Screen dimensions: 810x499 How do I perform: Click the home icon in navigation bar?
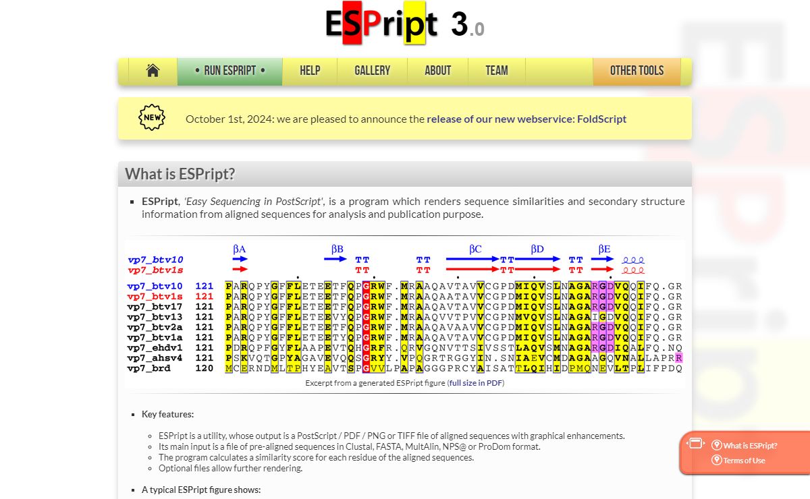point(153,71)
